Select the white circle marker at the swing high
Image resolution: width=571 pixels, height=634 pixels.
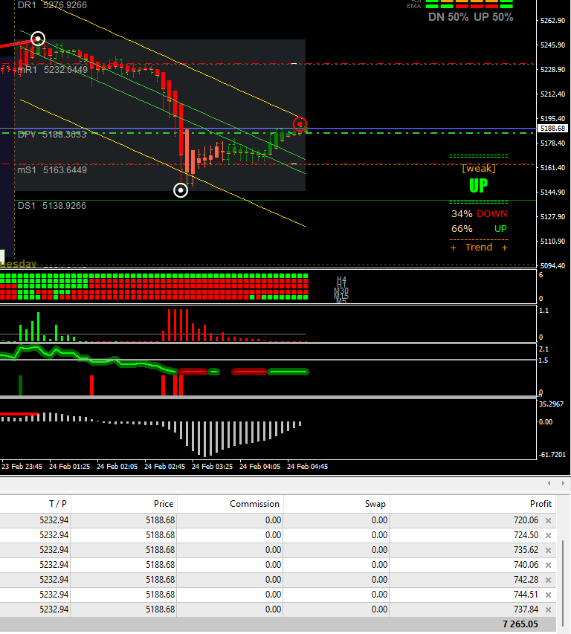38,39
